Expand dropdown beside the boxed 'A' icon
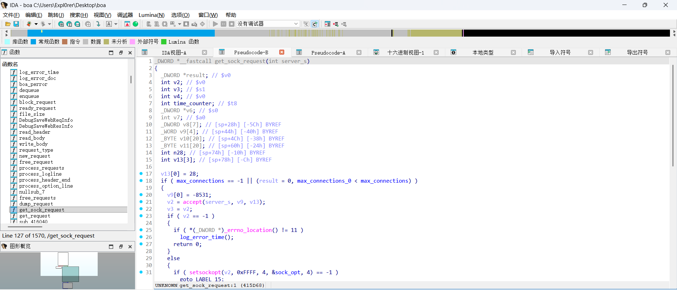Viewport: 677px width, 290px height. click(x=116, y=24)
